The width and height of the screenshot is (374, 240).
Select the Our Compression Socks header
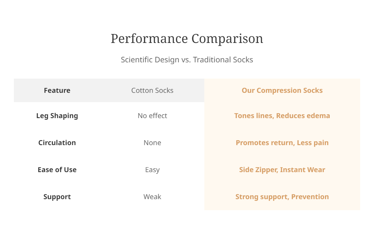click(282, 90)
